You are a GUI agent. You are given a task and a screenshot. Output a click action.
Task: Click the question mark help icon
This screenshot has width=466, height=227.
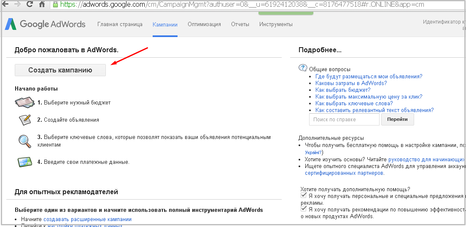[x=303, y=68]
